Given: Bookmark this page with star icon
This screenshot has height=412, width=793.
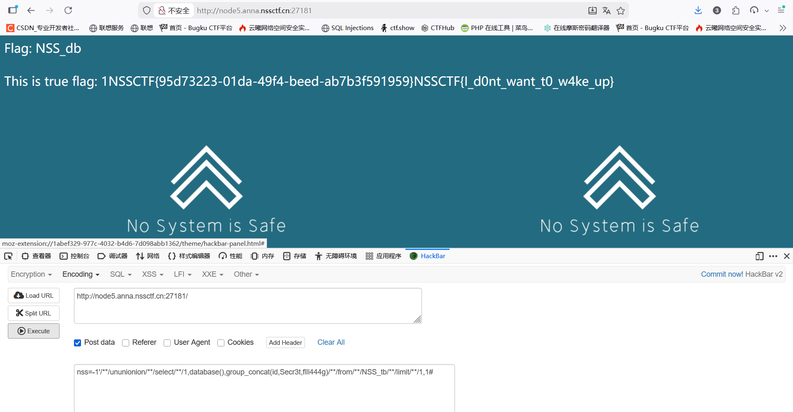Looking at the screenshot, I should point(621,11).
